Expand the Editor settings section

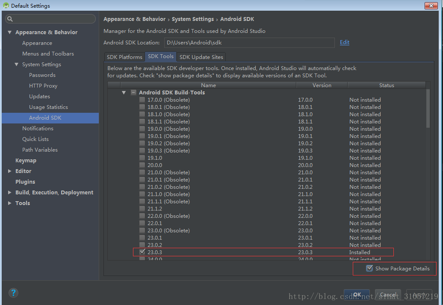click(x=10, y=171)
